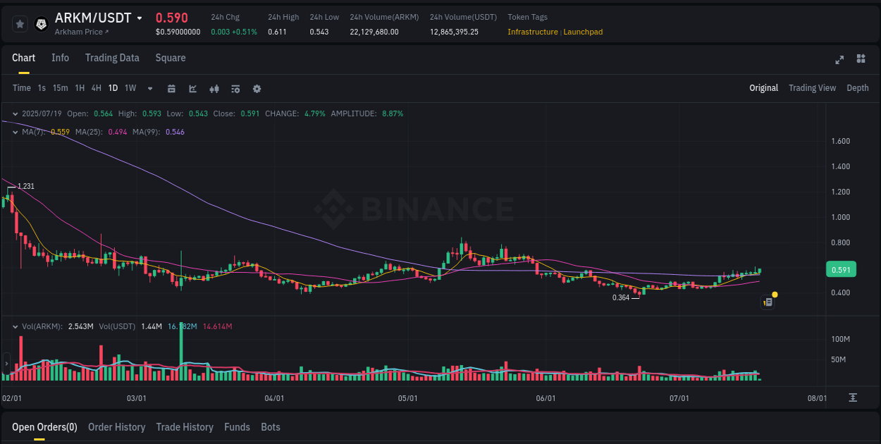This screenshot has height=444, width=881.
Task: Switch the chart interval to 1W
Action: [x=130, y=88]
